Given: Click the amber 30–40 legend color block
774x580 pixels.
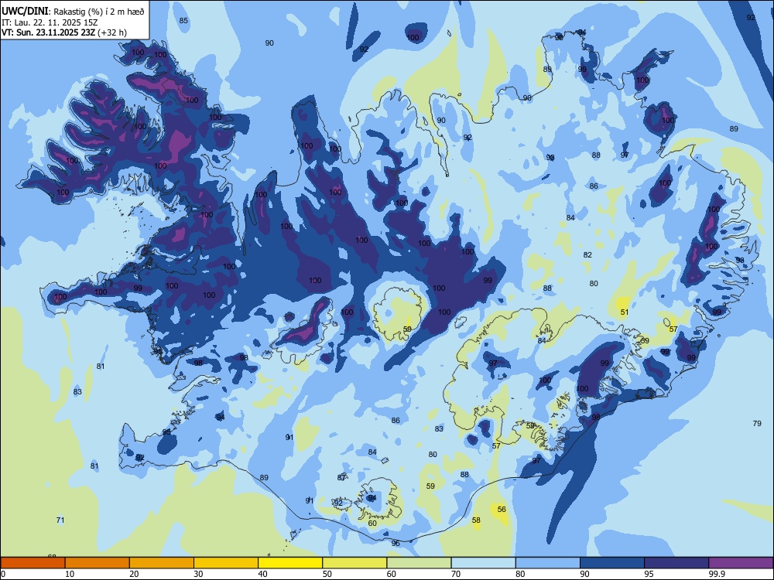Looking at the screenshot, I should point(226,563).
